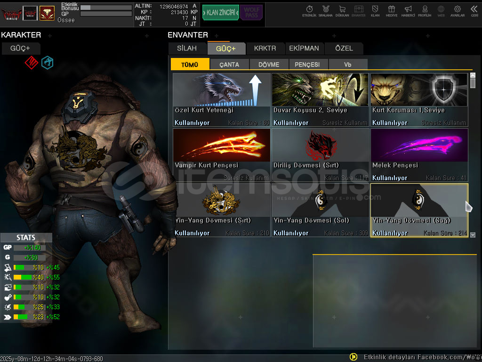
Task: Click the Web globe icon
Action: [x=441, y=11]
